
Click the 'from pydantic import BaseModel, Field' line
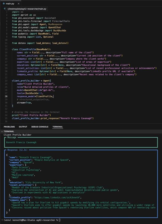(x=35, y=34)
